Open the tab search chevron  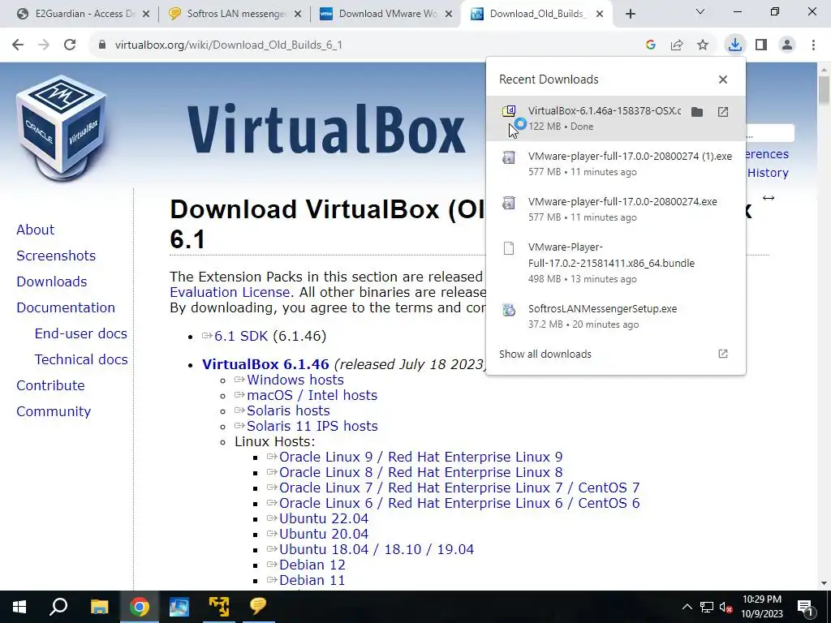[x=700, y=11]
